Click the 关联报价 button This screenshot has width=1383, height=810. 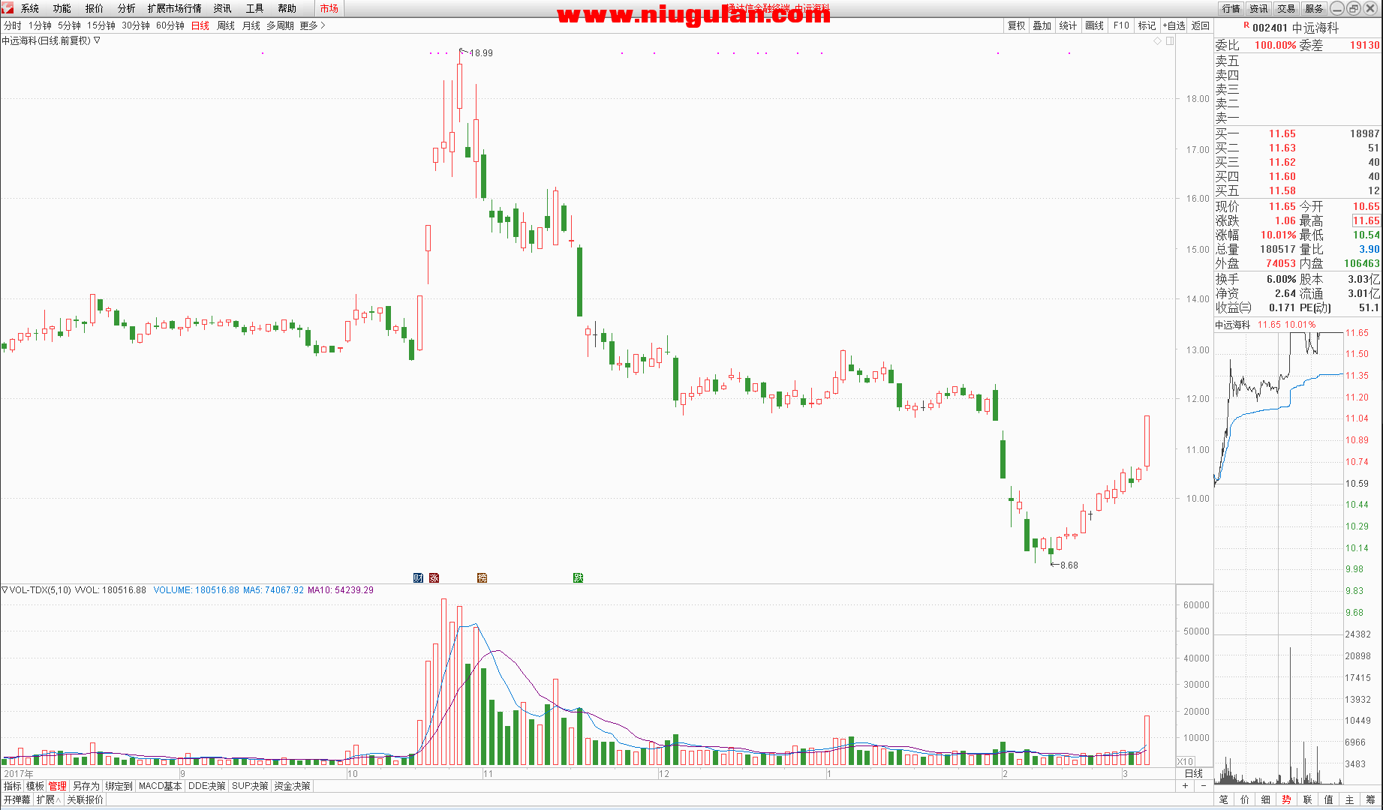point(85,799)
